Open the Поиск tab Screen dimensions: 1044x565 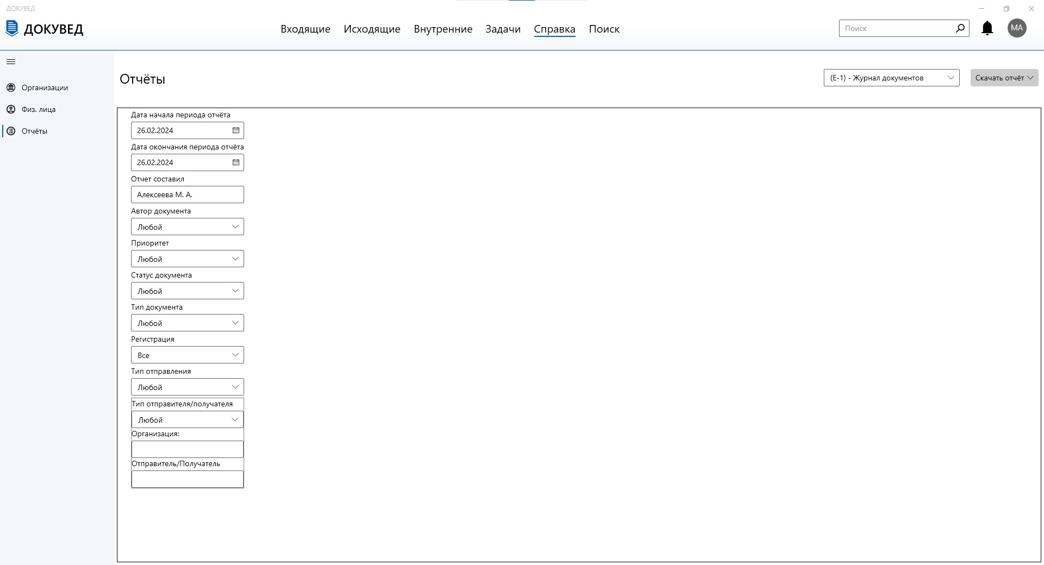[604, 29]
